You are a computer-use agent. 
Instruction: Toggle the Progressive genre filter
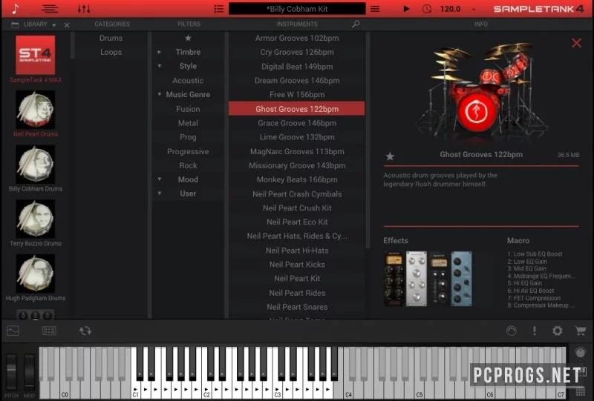tap(188, 151)
